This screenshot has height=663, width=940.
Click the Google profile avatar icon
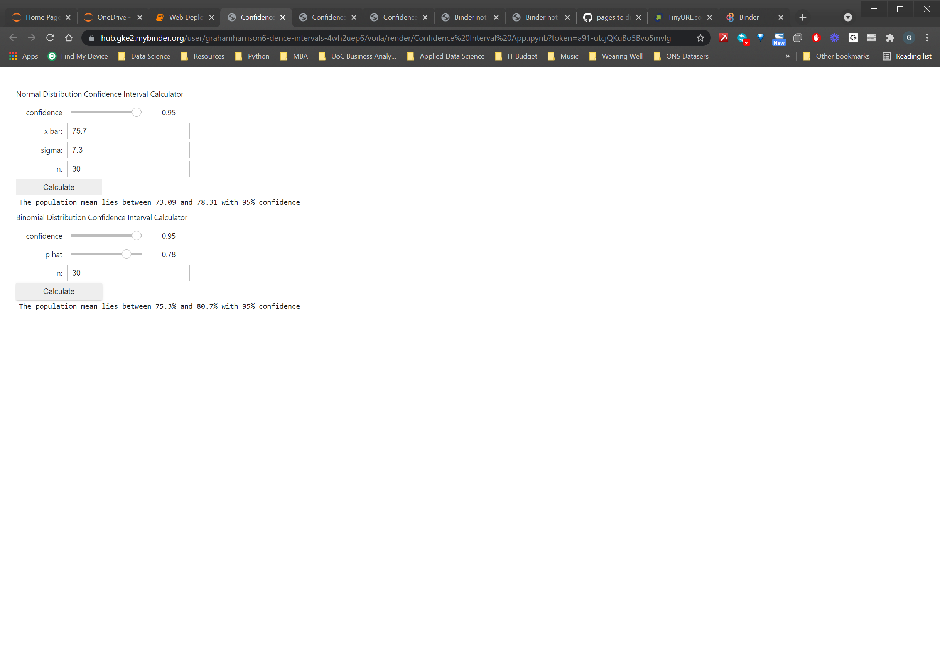(x=908, y=38)
